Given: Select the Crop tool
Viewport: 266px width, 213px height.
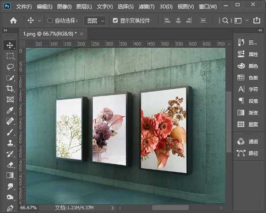Looking at the screenshot, I should tap(10, 89).
